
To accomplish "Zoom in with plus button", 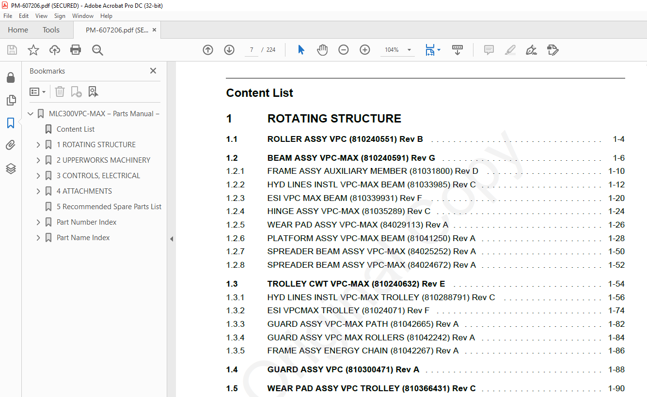I will (365, 50).
